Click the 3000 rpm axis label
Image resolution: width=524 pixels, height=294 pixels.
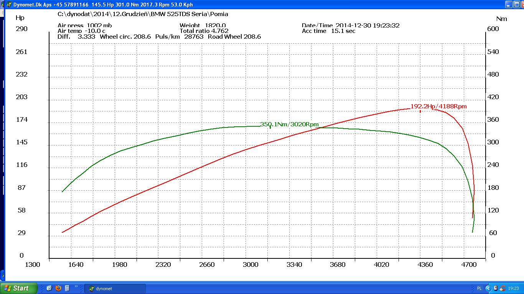point(251,265)
